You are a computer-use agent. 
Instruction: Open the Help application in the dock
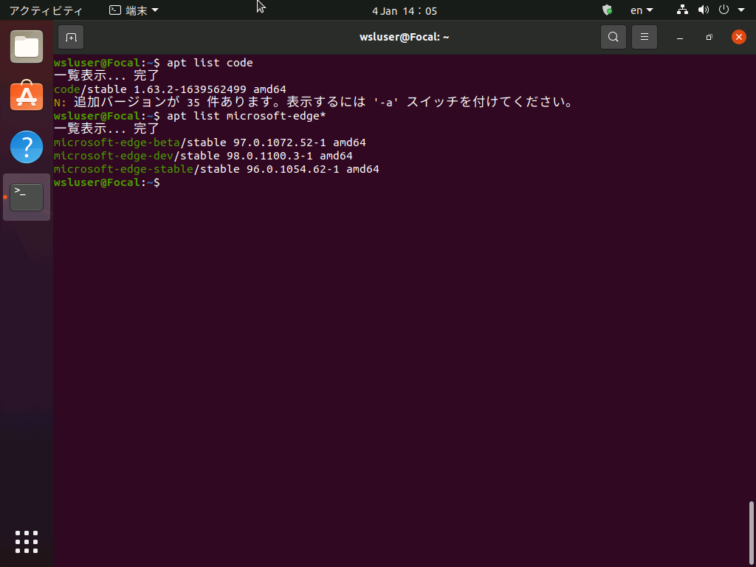click(27, 147)
